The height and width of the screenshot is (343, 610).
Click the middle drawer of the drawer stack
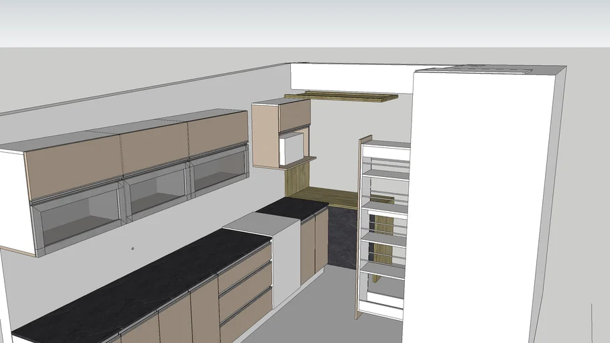click(x=245, y=285)
